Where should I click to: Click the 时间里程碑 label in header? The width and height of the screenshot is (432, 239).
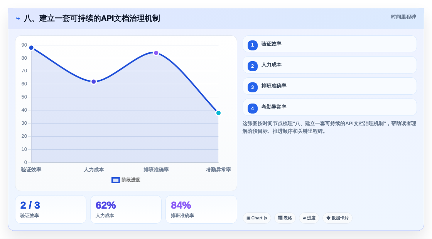pos(403,17)
